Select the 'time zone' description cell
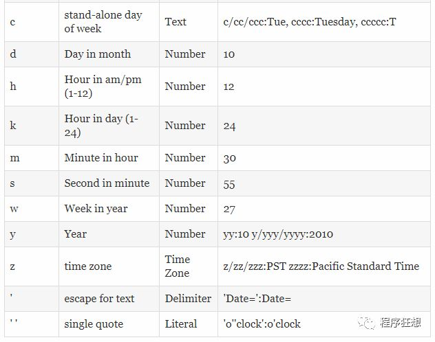The width and height of the screenshot is (435, 342). [109, 266]
